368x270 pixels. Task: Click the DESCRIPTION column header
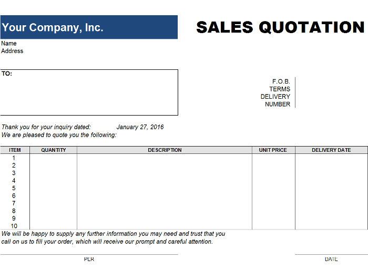point(165,150)
